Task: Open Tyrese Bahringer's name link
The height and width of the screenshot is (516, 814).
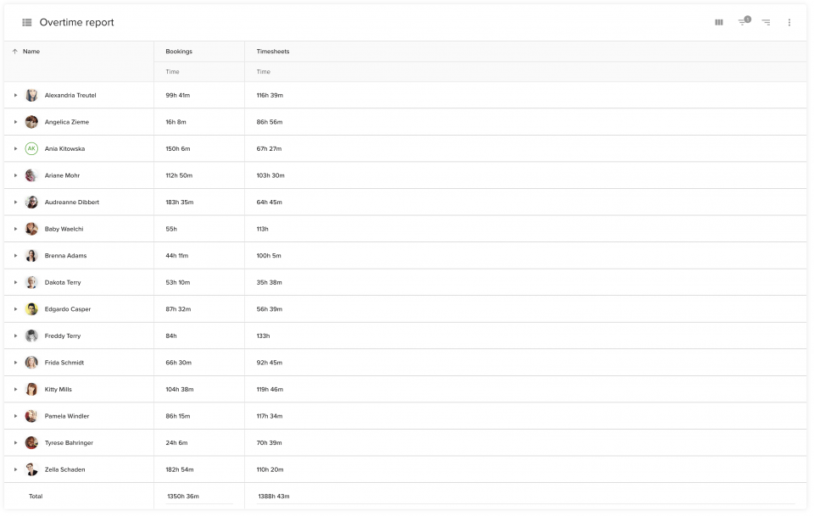Action: point(69,443)
